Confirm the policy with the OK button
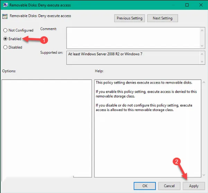 click(x=145, y=186)
